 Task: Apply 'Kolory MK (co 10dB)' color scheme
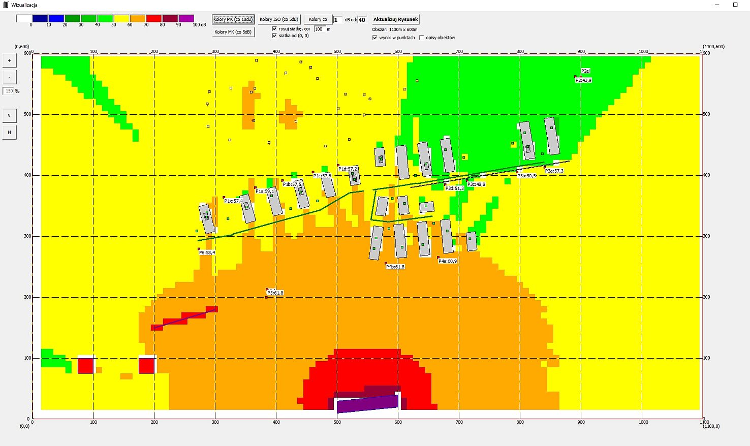[x=233, y=19]
